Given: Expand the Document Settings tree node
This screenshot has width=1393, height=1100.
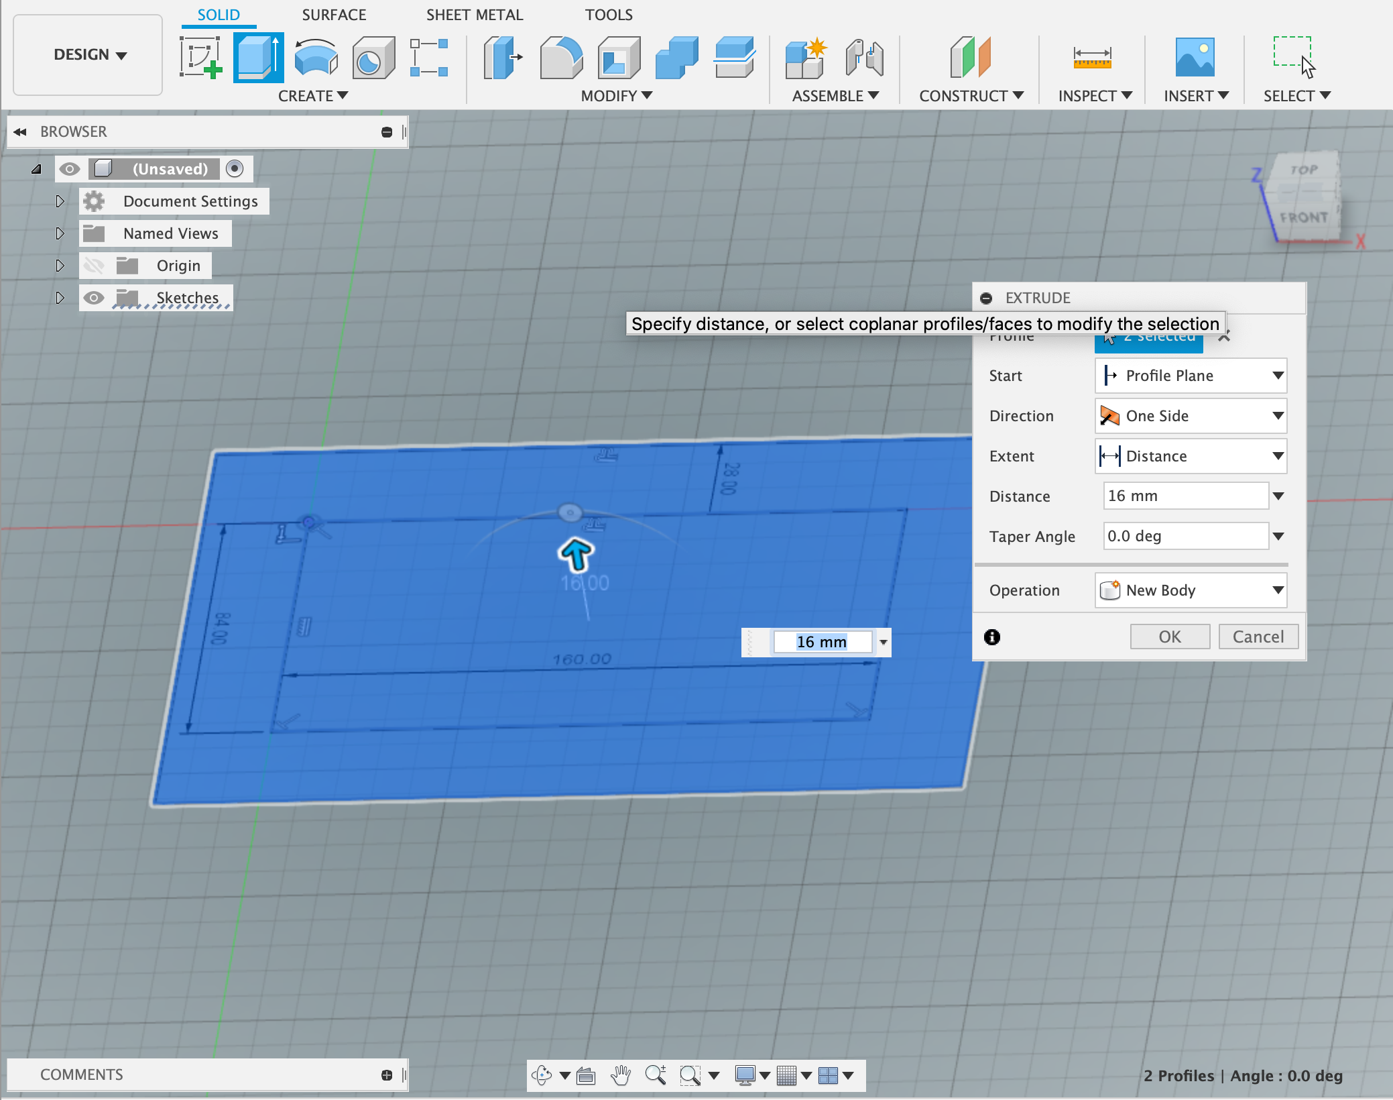Looking at the screenshot, I should click(x=60, y=201).
